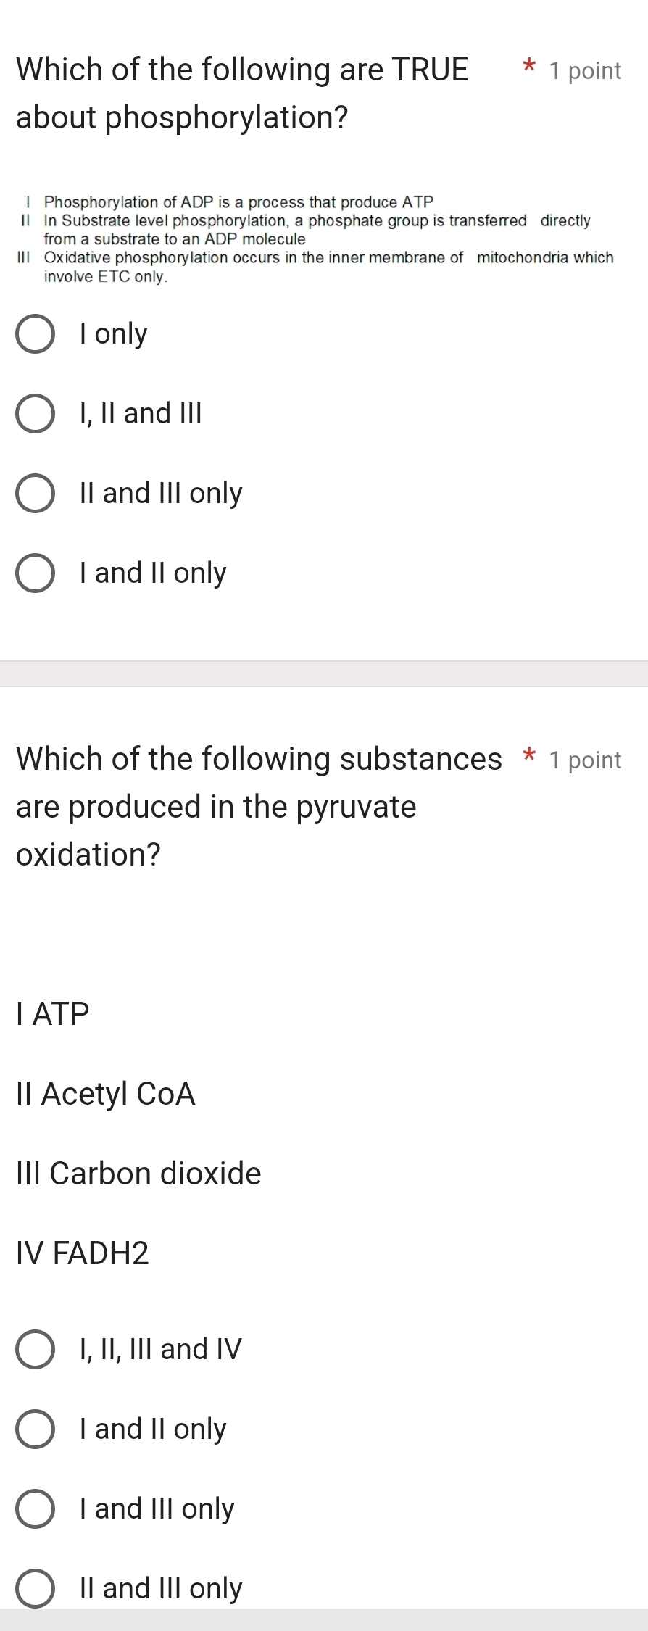
Task: Choose 'I and II only' for the pyruvate question
Action: tap(151, 1428)
